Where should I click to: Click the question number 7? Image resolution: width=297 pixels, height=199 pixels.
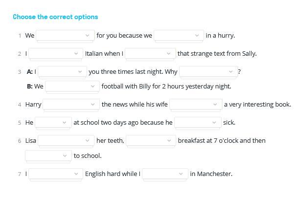(20, 174)
